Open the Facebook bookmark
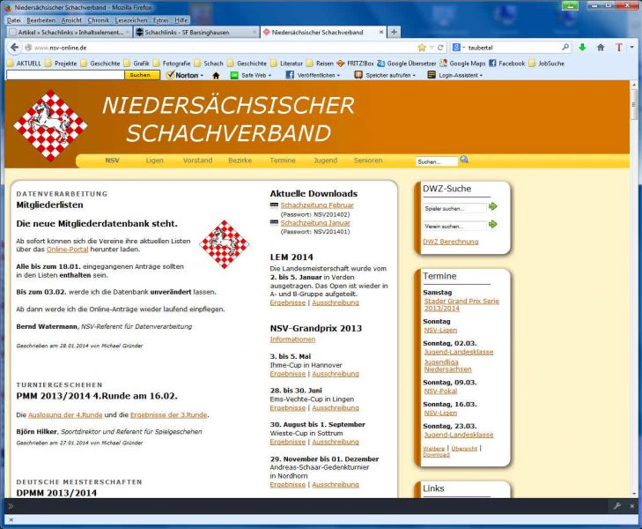Screen dimensions: 642x529 [x=507, y=63]
